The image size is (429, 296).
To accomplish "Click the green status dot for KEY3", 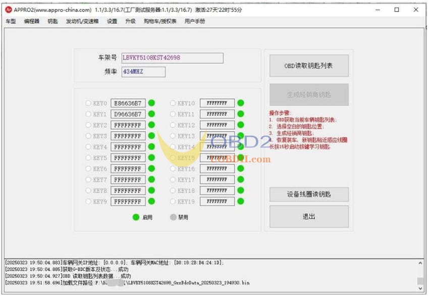I will 151,136.
